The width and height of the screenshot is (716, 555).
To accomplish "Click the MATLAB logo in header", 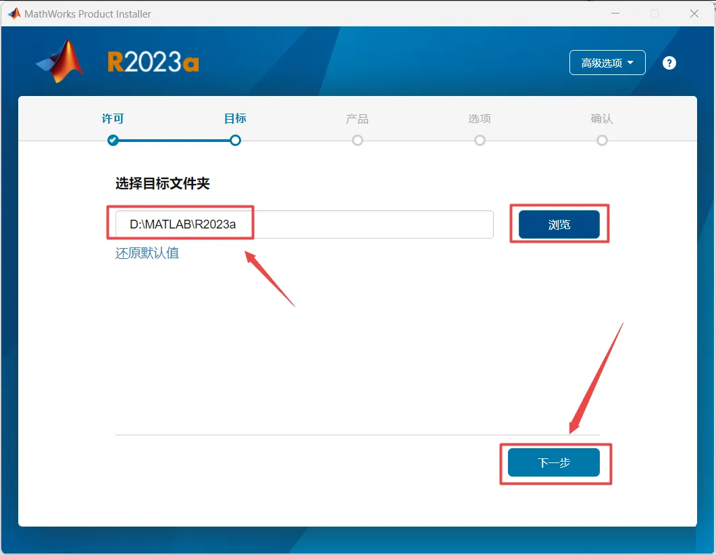I will coord(60,62).
